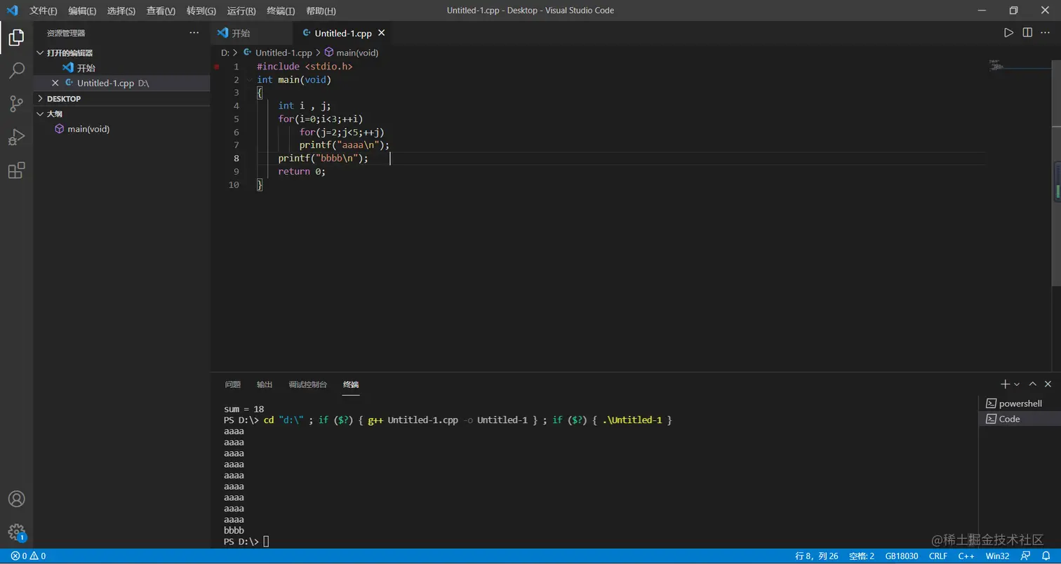Click the Win32 configuration status item

pos(997,556)
